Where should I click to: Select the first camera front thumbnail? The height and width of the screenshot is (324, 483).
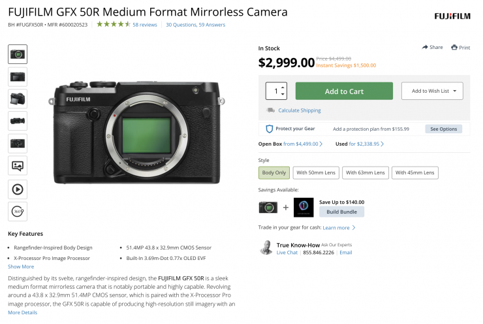pos(18,54)
